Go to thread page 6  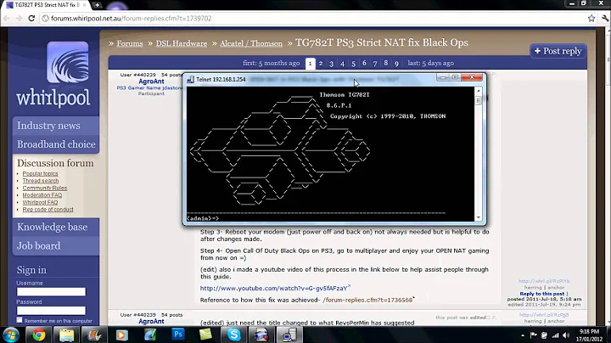click(364, 63)
